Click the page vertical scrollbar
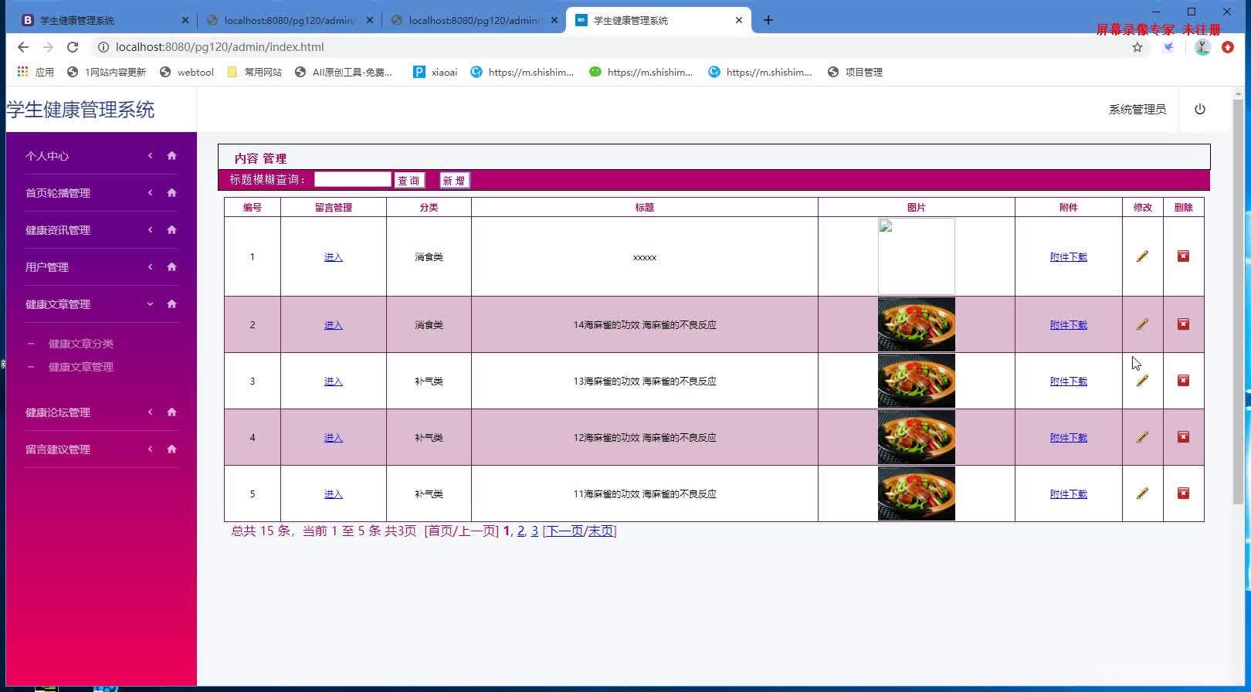This screenshot has height=692, width=1251. click(1239, 301)
